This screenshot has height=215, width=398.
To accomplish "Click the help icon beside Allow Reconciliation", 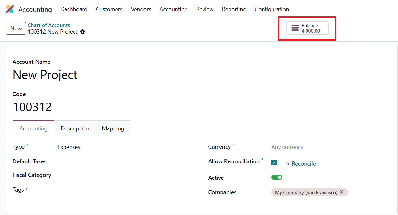I will point(262,159).
